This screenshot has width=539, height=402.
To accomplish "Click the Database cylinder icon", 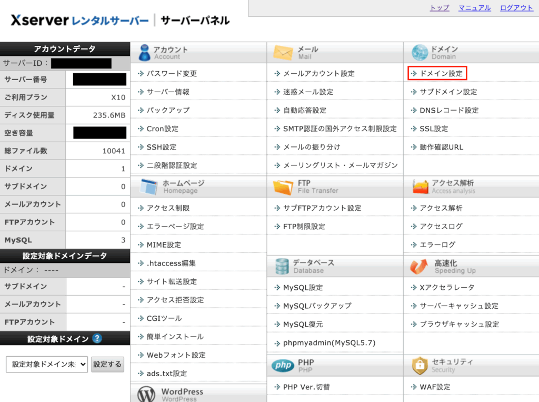I will coord(282,266).
